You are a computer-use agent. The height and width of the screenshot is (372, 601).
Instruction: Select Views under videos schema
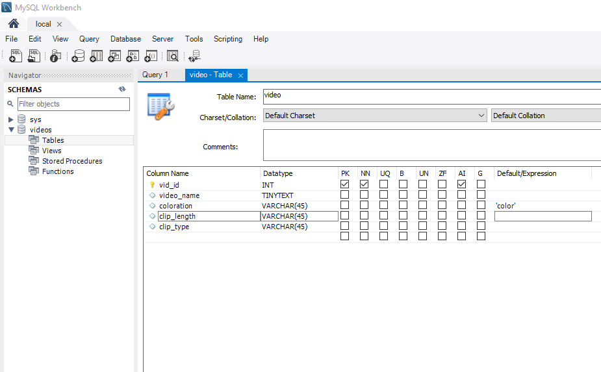pos(51,151)
